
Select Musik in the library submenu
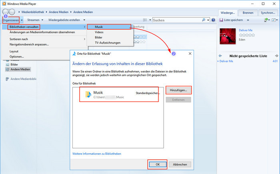click(109, 27)
